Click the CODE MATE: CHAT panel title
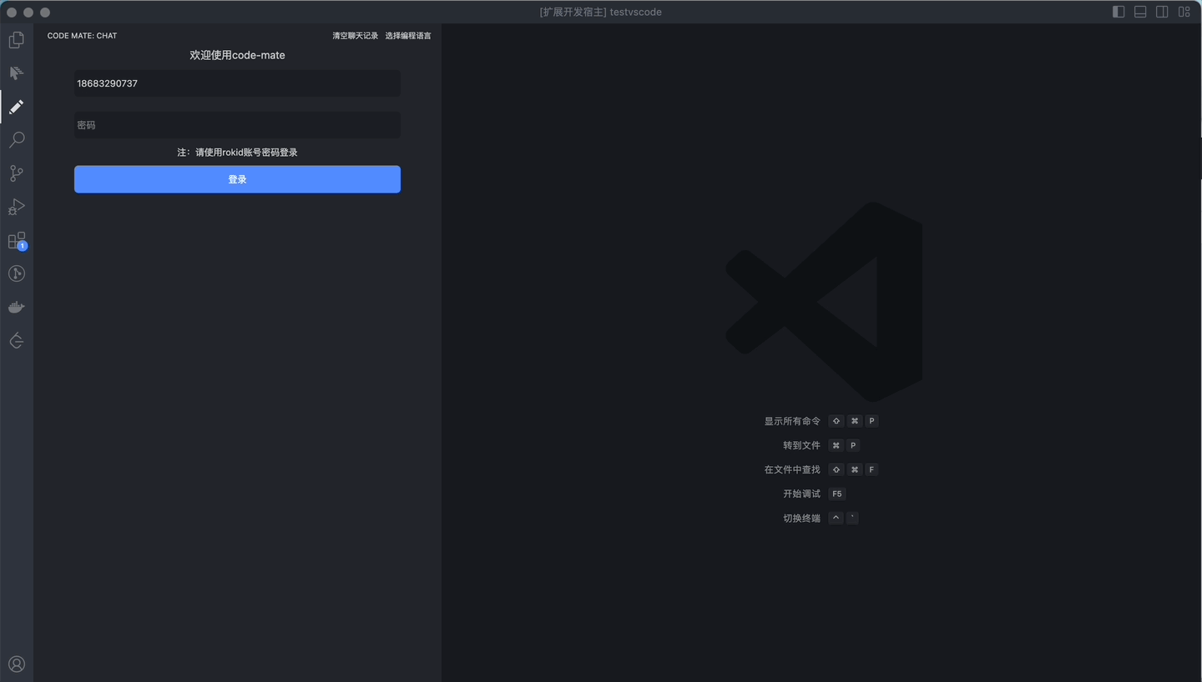Screen dimensions: 1202x682 click(x=82, y=36)
